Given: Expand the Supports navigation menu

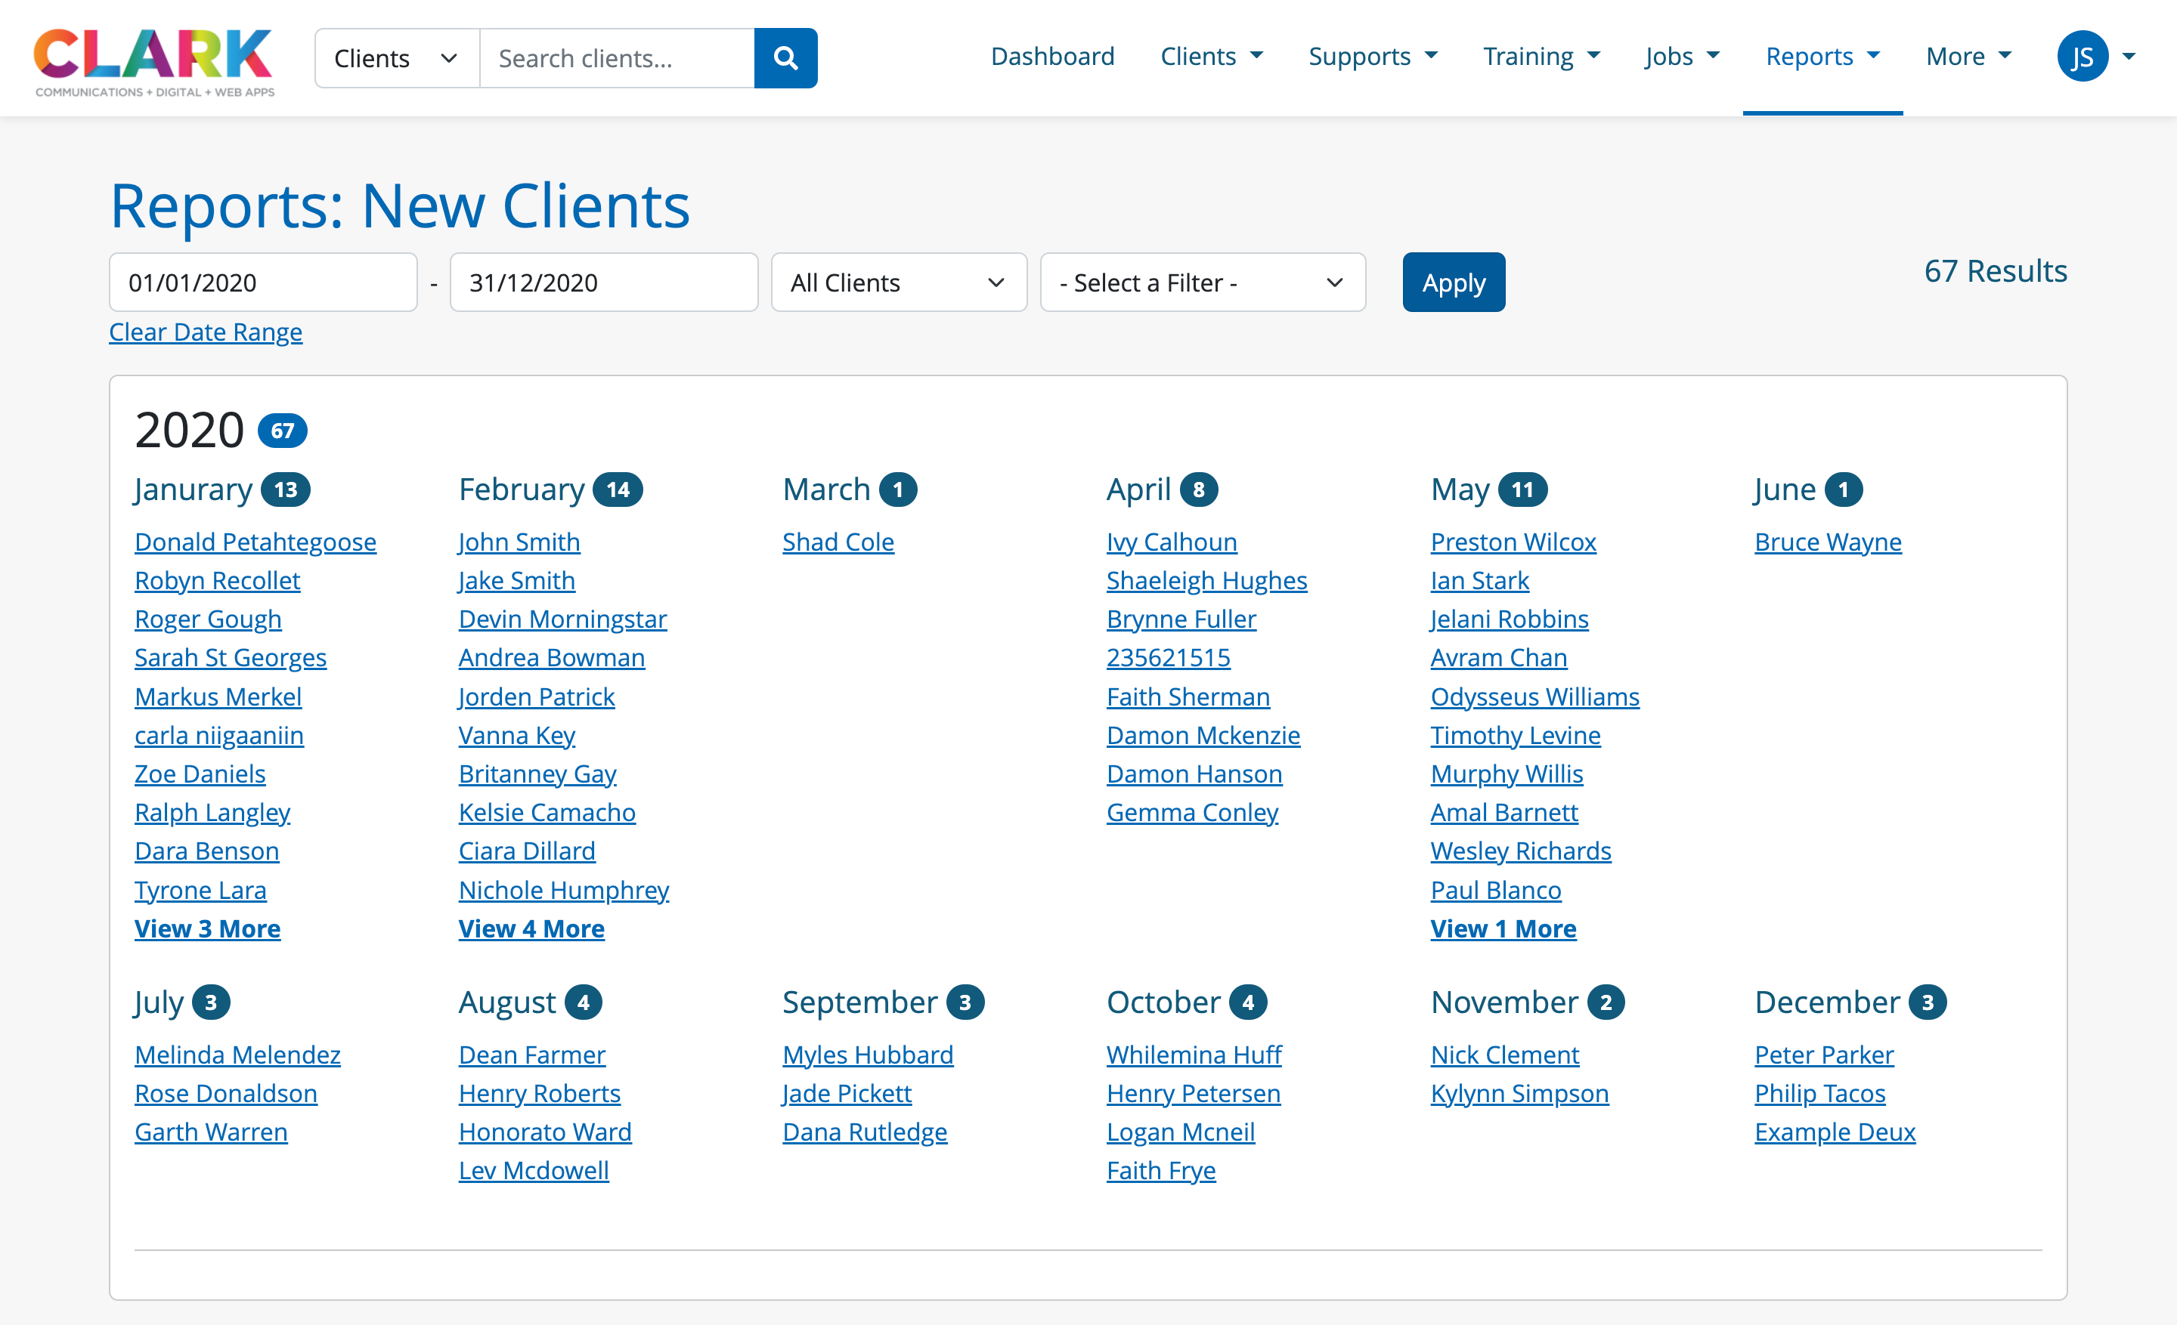Looking at the screenshot, I should coord(1372,57).
